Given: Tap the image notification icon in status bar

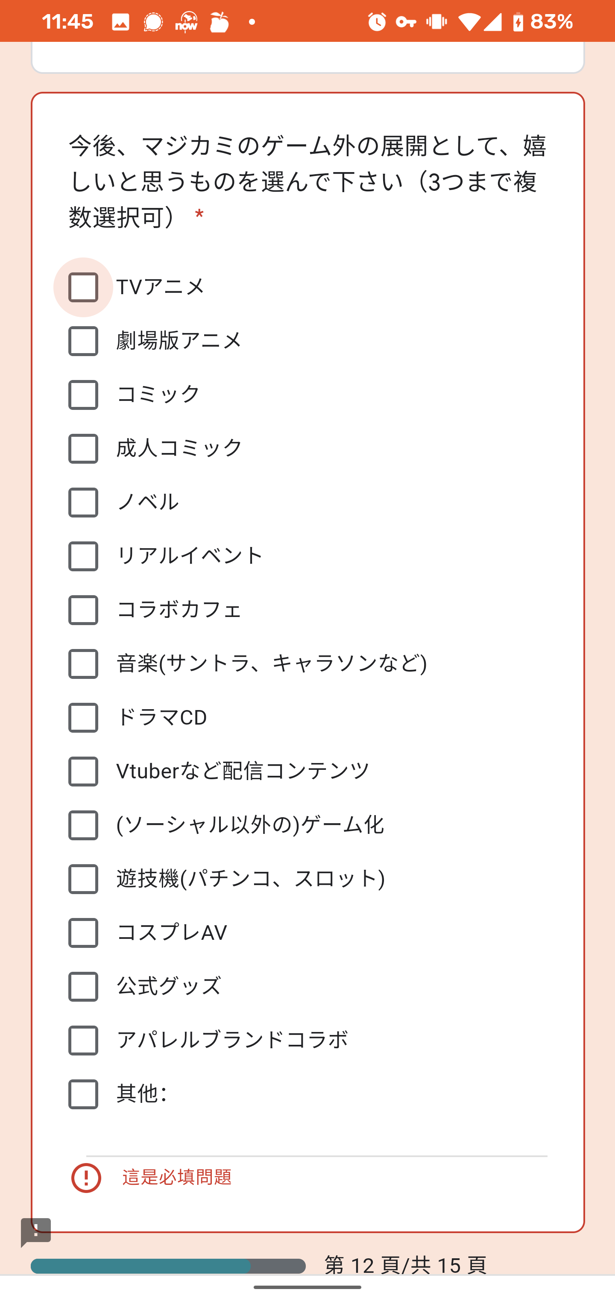Looking at the screenshot, I should tap(120, 22).
